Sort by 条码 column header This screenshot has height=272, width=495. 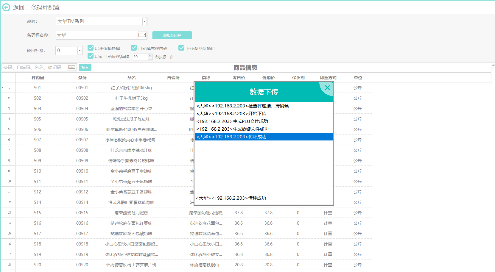click(x=82, y=78)
